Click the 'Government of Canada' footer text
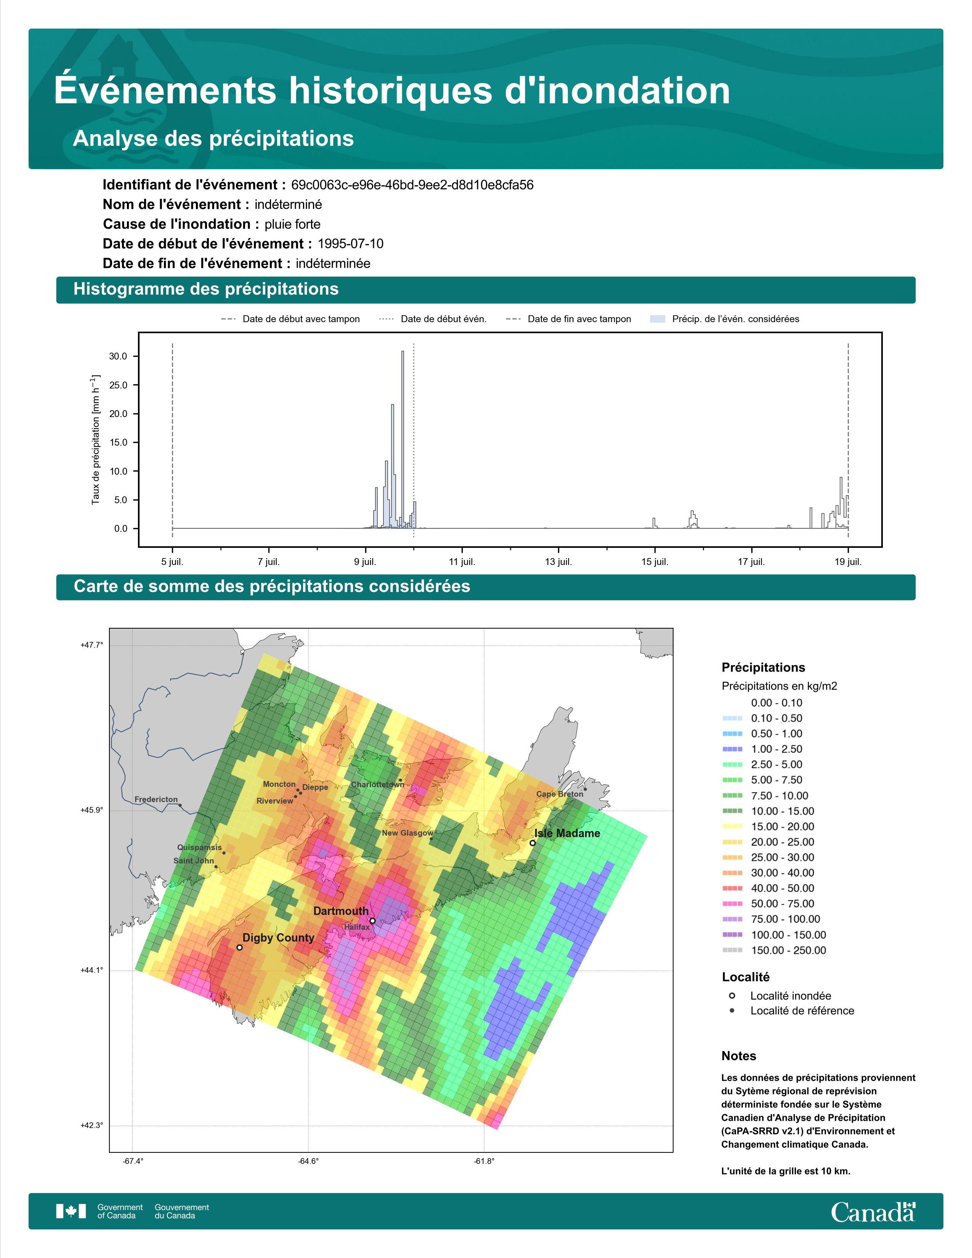This screenshot has width=972, height=1258. [120, 1211]
